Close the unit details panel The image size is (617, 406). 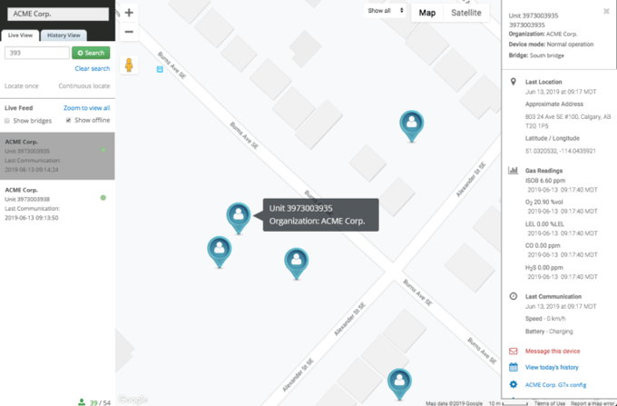606,12
